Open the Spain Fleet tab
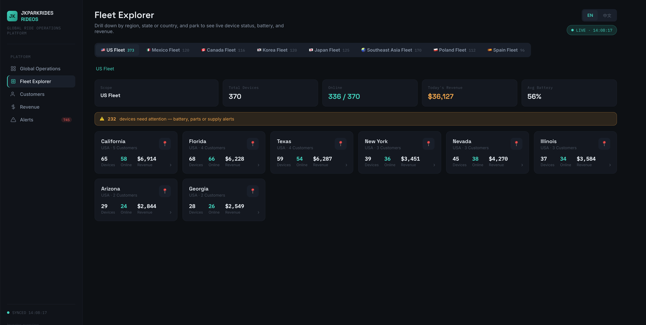The width and height of the screenshot is (646, 325). point(506,50)
